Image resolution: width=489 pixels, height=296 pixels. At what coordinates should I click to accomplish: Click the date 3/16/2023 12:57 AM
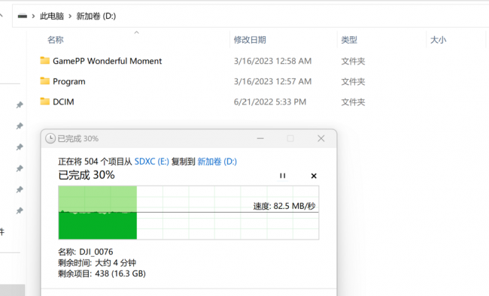point(272,81)
